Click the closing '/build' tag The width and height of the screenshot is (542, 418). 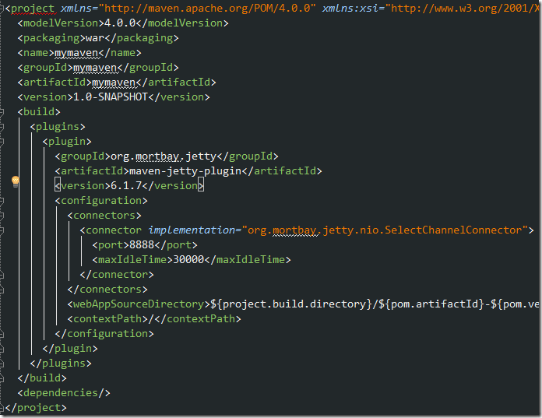click(x=42, y=378)
